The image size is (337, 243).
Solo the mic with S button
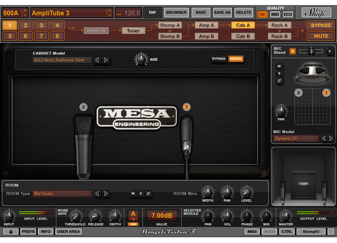(x=279, y=73)
